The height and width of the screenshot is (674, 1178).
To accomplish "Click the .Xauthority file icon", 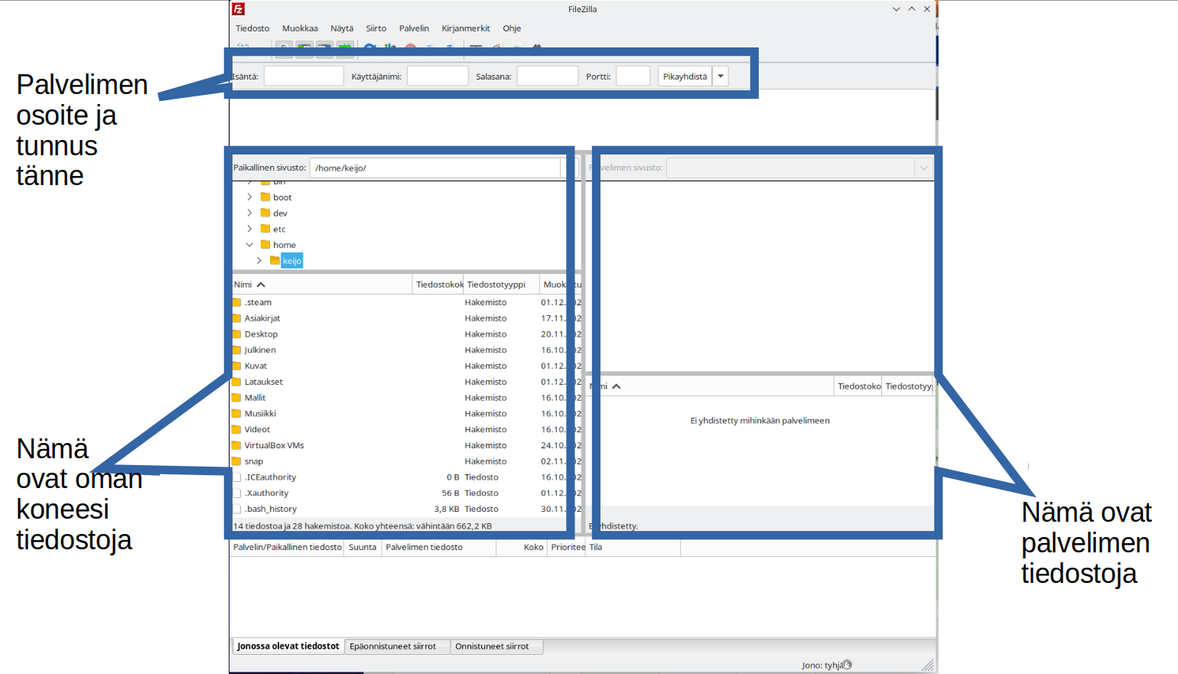I will click(237, 493).
